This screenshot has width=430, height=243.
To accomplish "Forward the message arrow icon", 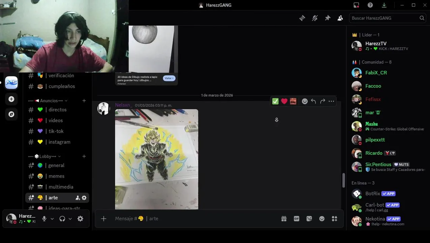I will (322, 101).
